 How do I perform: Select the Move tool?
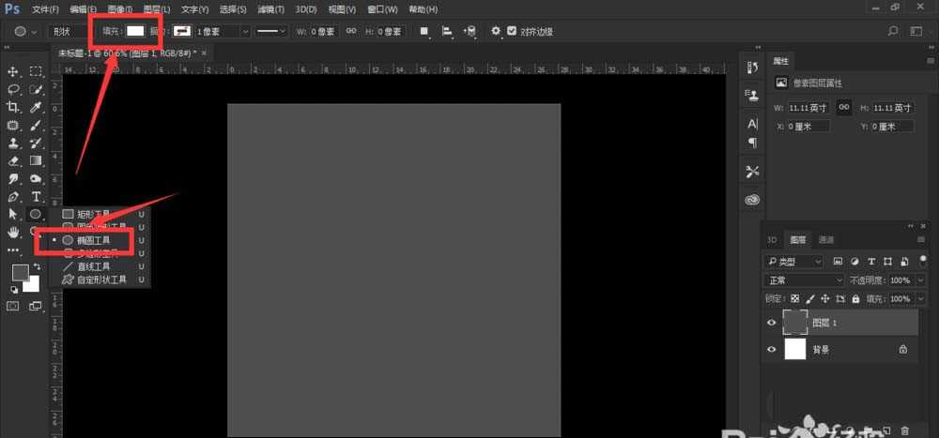14,71
